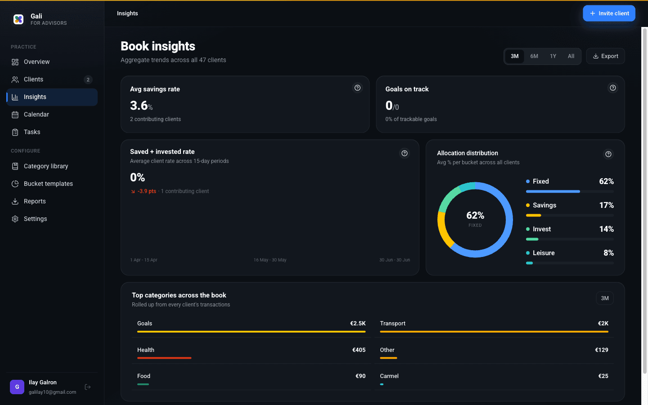
Task: Click the download icon on Export
Action: click(x=596, y=56)
